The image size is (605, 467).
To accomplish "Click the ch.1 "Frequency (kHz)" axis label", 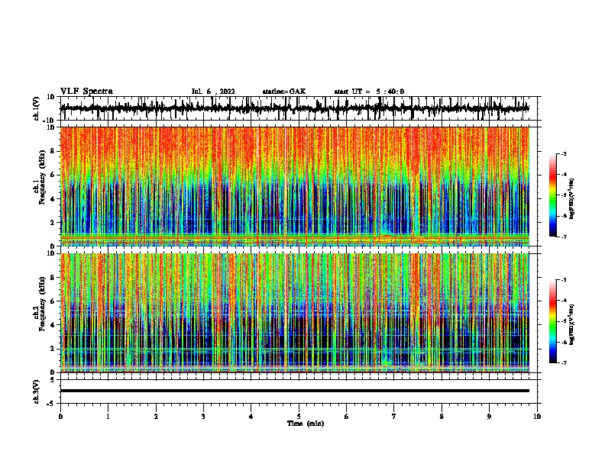I will pyautogui.click(x=43, y=177).
